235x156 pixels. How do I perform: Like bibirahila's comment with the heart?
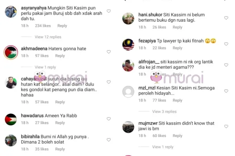tap(108, 140)
